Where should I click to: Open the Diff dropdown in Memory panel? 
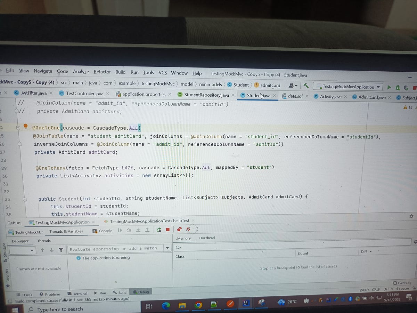coord(365,251)
